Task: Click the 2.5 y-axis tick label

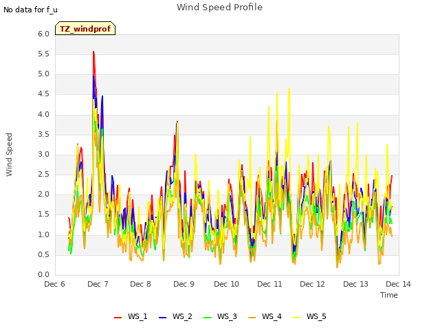Action: point(43,174)
